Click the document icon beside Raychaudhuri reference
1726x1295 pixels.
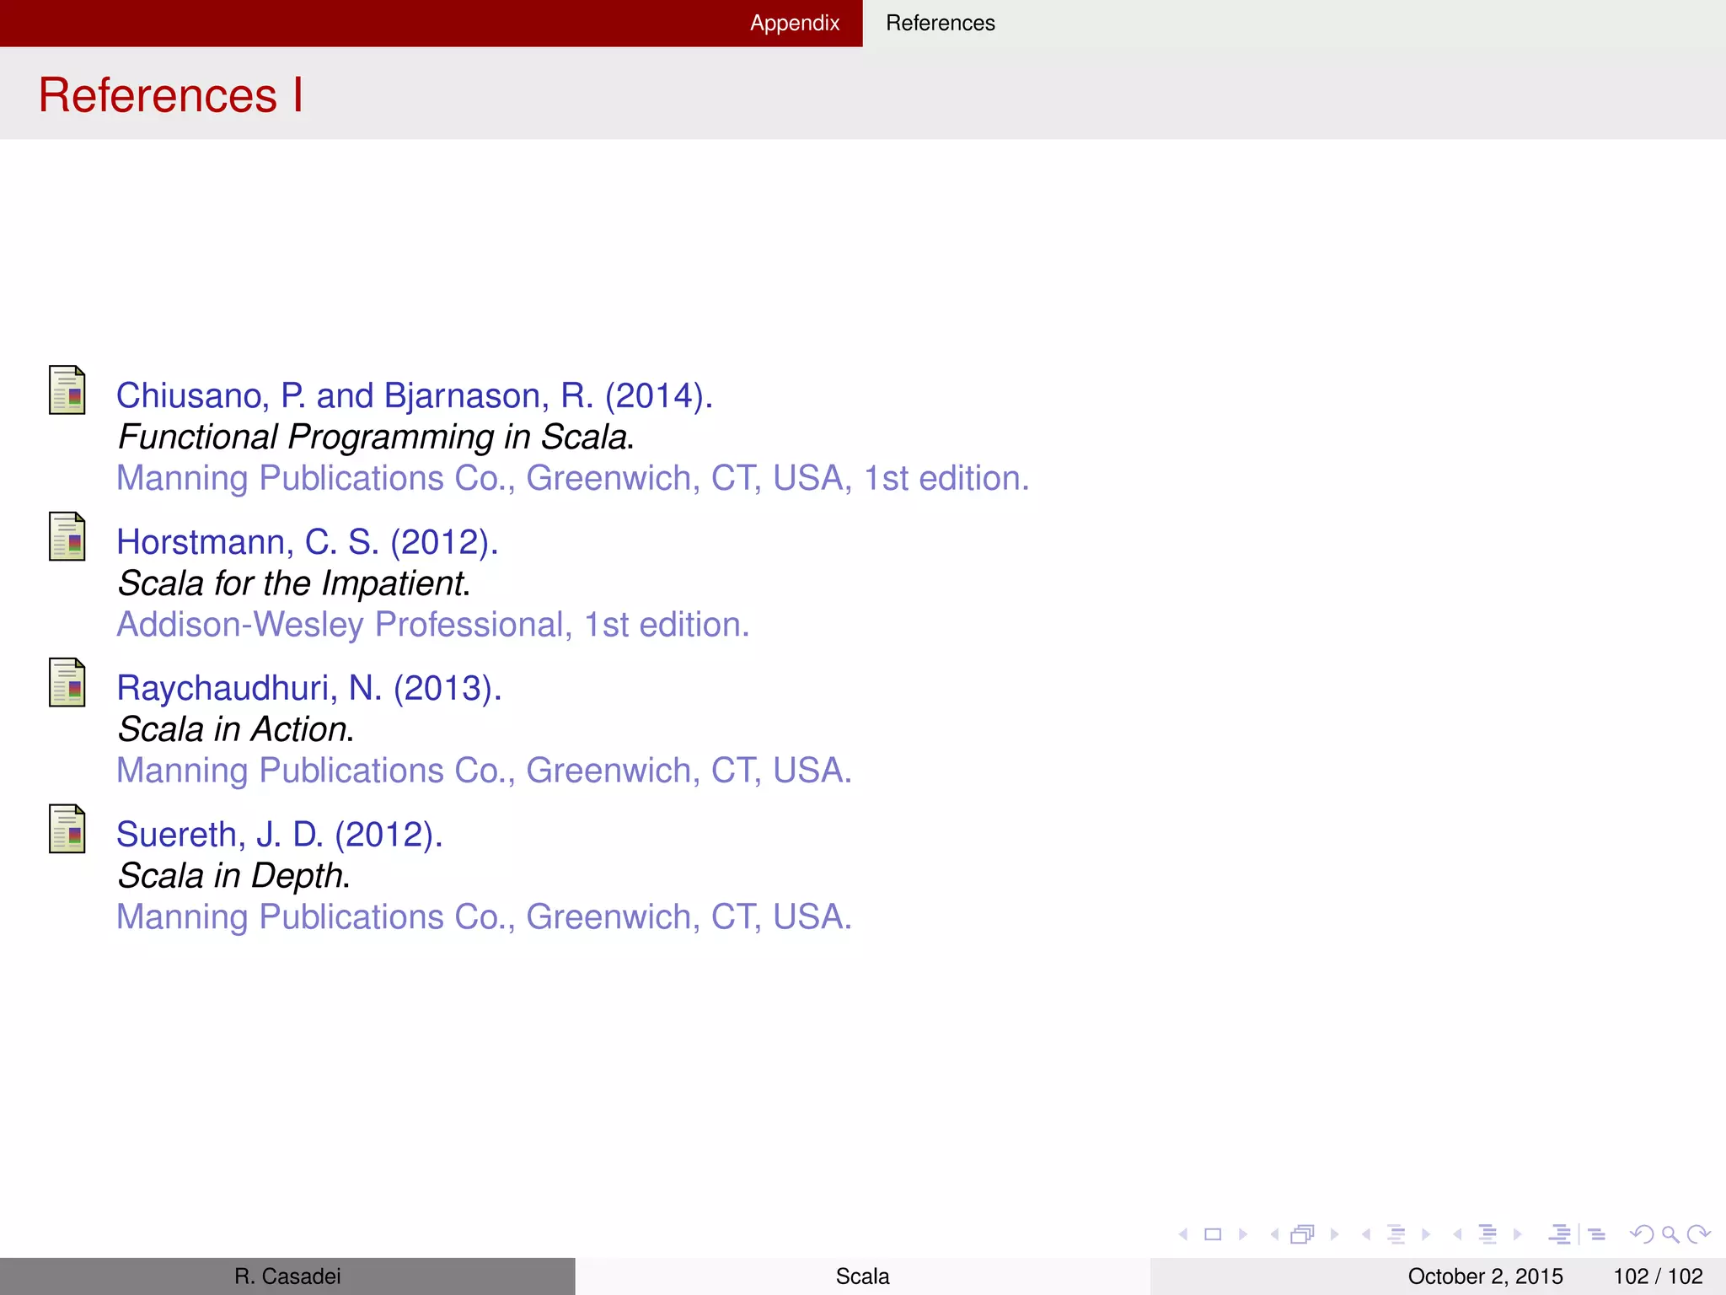pyautogui.click(x=67, y=682)
